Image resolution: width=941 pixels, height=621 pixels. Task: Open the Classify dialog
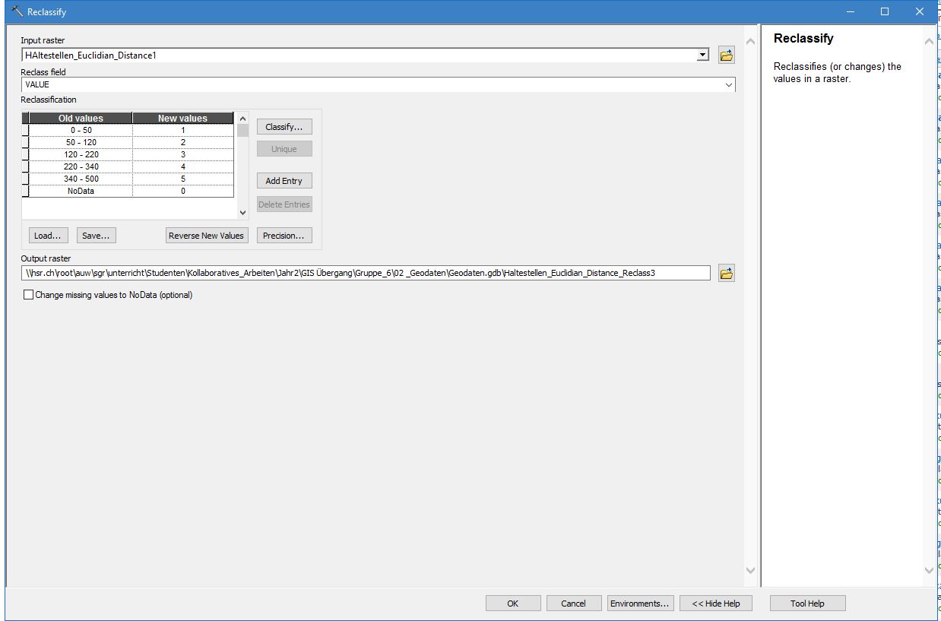[284, 127]
